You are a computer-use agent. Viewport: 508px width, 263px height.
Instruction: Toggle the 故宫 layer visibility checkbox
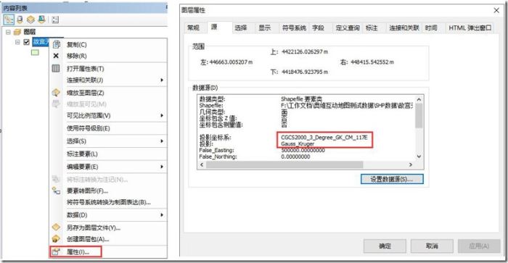click(x=27, y=42)
